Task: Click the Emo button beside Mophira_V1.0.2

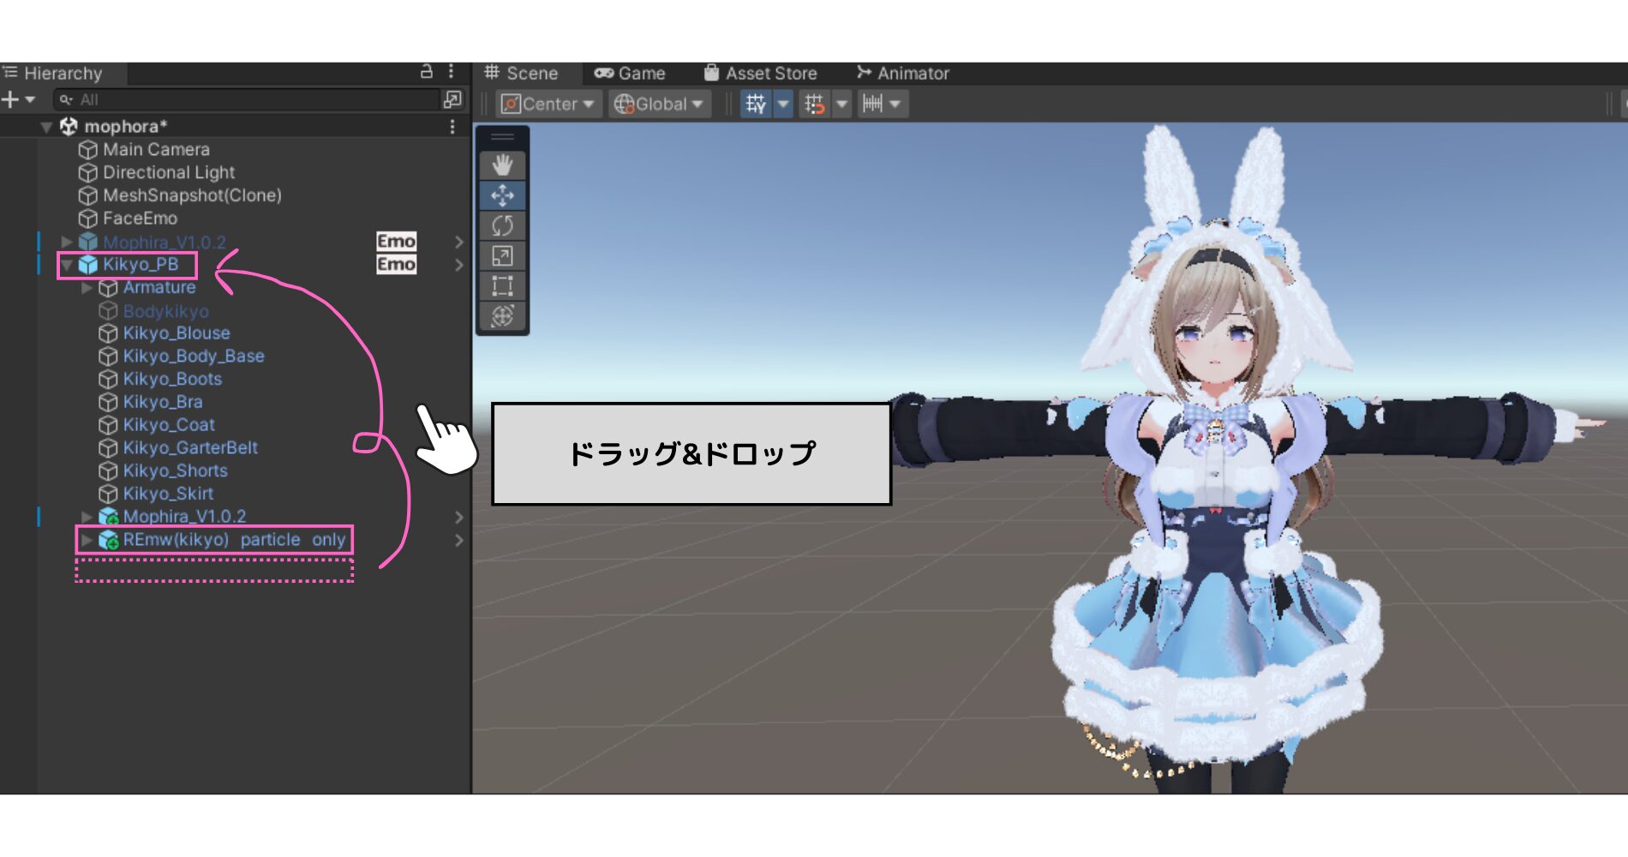Action: (x=397, y=241)
